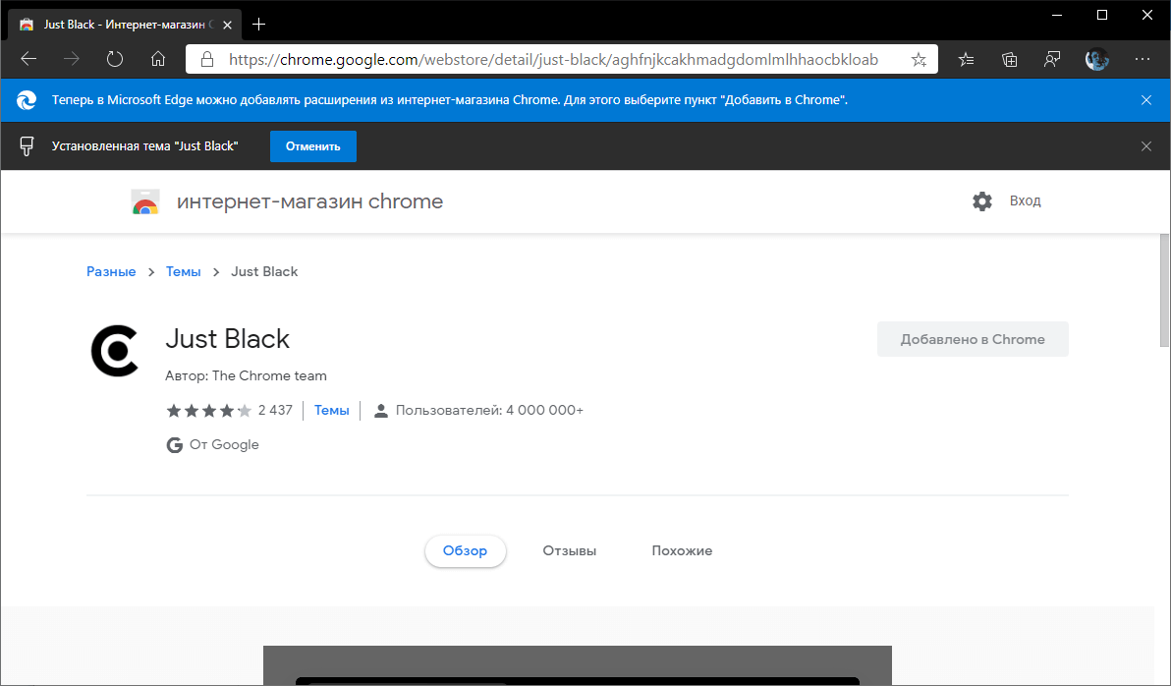
Task: Switch to the Похожие tab
Action: click(682, 550)
